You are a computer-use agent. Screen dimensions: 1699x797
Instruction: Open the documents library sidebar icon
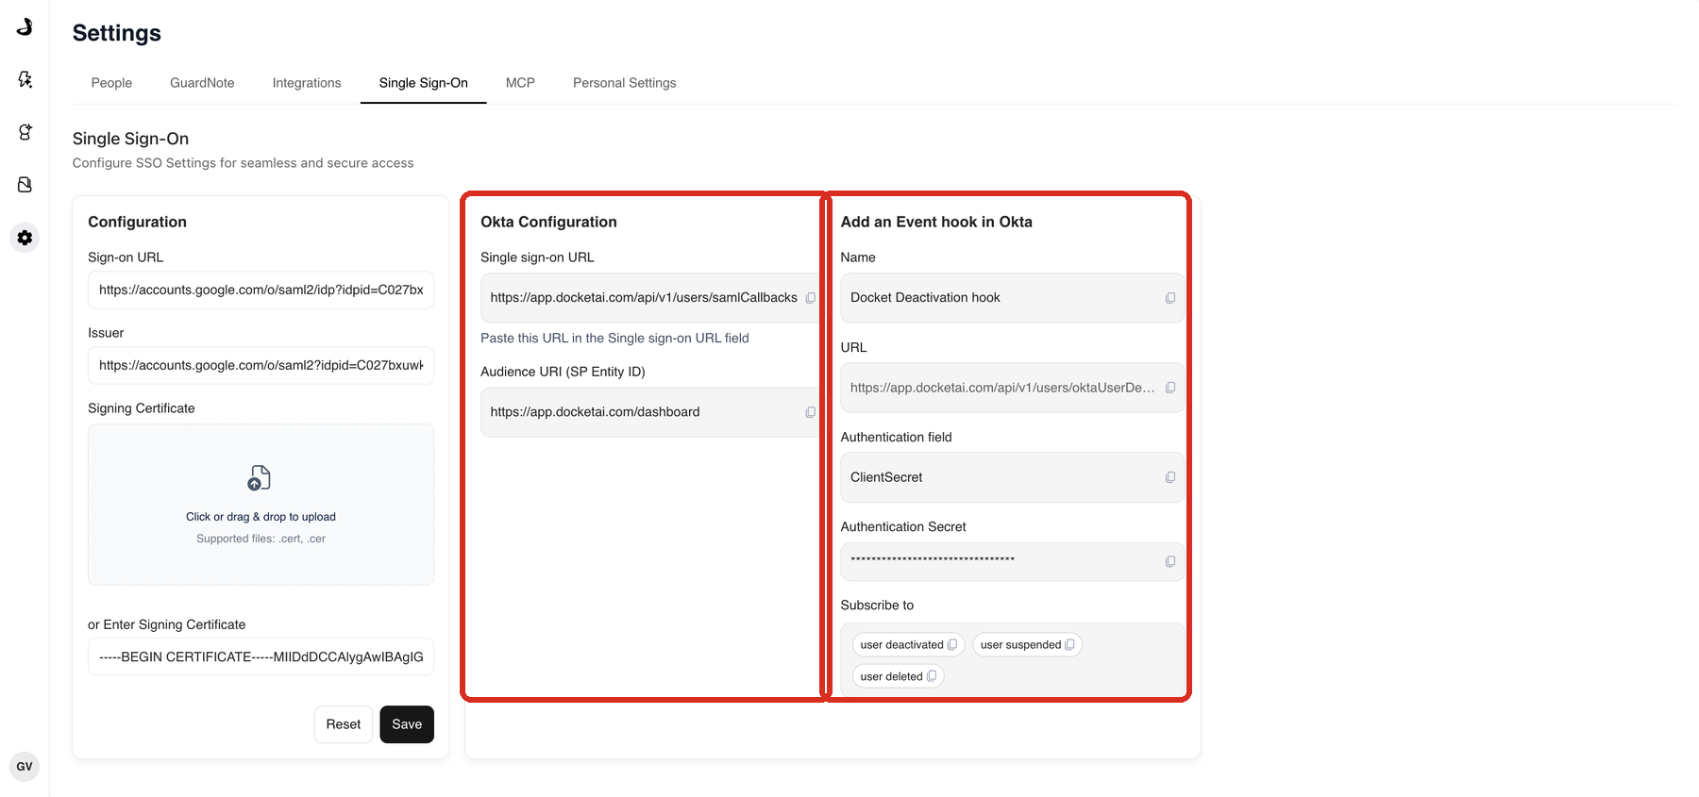click(x=25, y=185)
